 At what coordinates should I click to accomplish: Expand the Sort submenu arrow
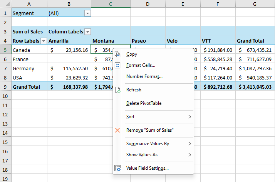(x=190, y=117)
